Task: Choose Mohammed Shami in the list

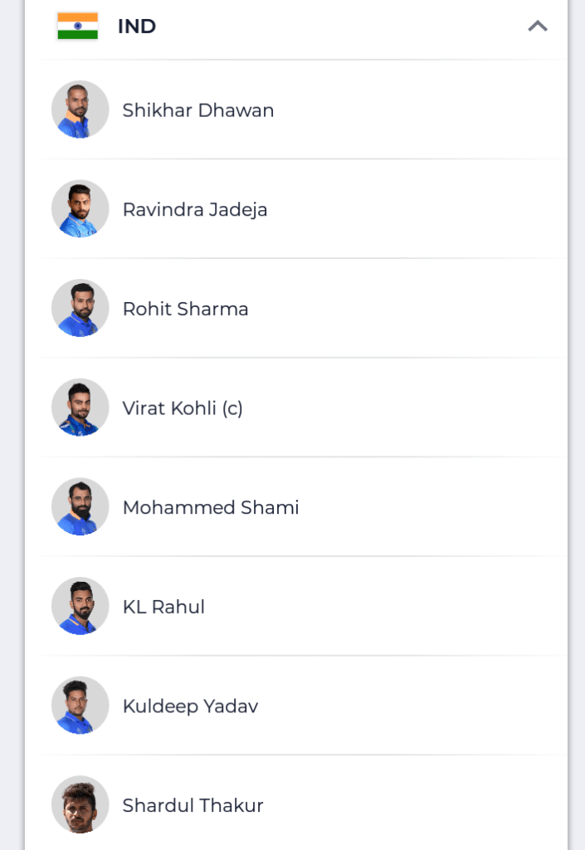Action: [211, 507]
